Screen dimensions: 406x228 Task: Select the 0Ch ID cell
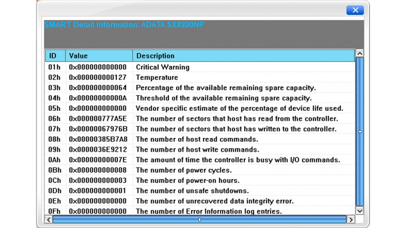(55, 180)
